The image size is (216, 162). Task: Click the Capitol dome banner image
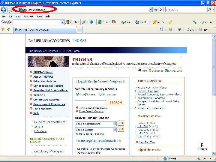48,61
